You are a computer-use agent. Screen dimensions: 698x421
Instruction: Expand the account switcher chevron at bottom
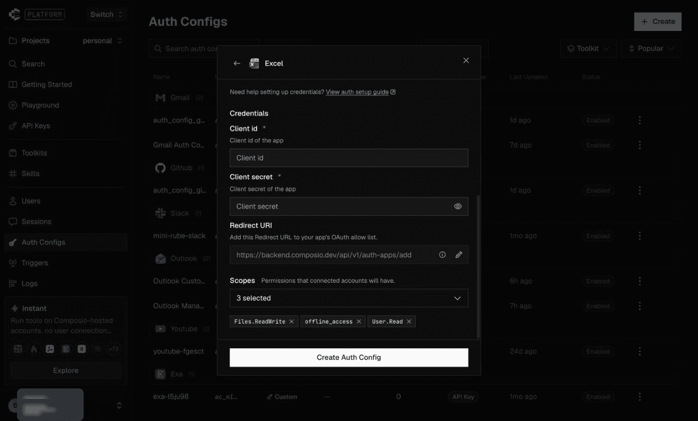click(x=119, y=406)
